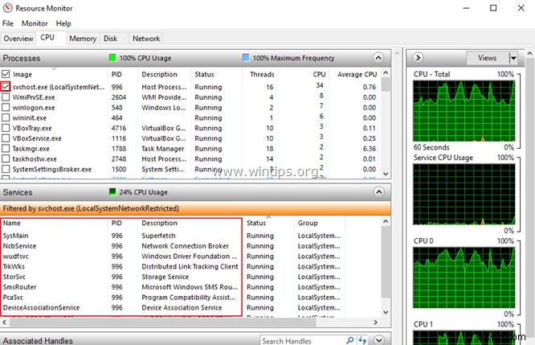535x345 pixels.
Task: Check the taskhostw.exe process checkbox
Action: (6, 158)
